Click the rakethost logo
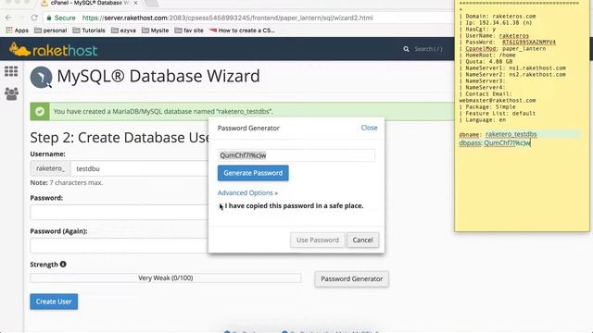The image size is (593, 333). tap(53, 50)
